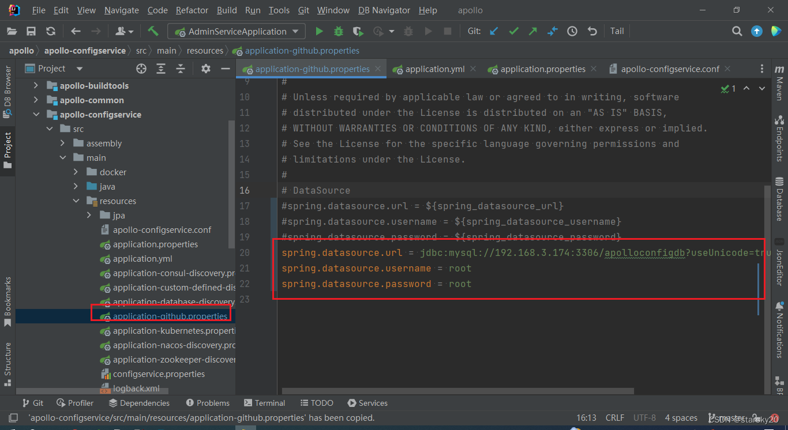Click the CRLF line separator in status bar
This screenshot has height=430, width=788.
(x=615, y=418)
